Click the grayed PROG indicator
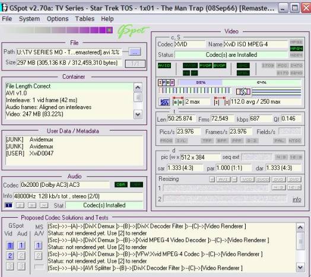Viewport: 311px width, 277px height. click(166, 141)
